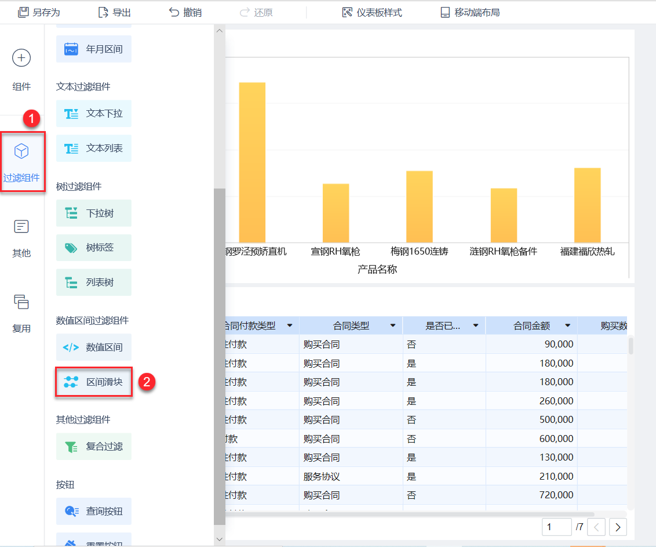Click the 梅钢1650连铸 axis label
The image size is (656, 547).
[419, 251]
